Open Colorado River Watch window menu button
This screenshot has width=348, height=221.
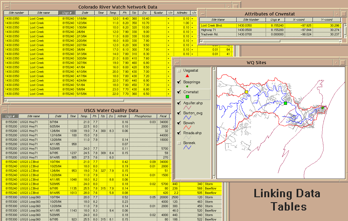pyautogui.click(x=7, y=7)
